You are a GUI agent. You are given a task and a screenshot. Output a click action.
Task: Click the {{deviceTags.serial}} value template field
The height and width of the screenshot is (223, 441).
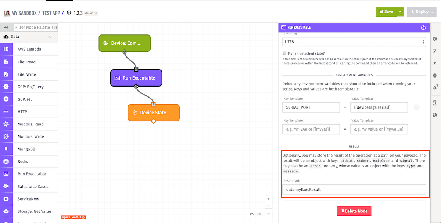379,107
